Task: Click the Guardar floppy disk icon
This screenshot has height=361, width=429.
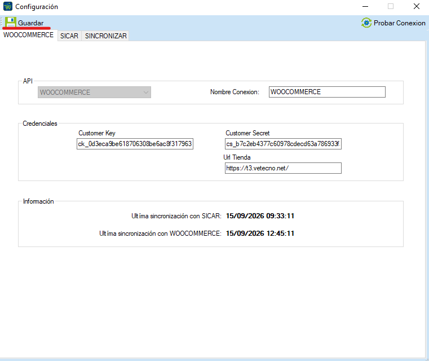Action: pyautogui.click(x=10, y=23)
